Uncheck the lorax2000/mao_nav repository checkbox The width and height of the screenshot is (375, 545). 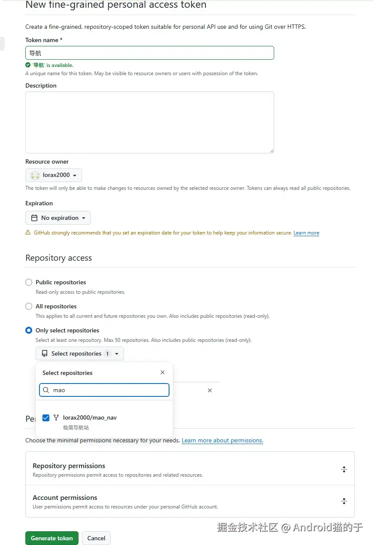click(x=46, y=417)
